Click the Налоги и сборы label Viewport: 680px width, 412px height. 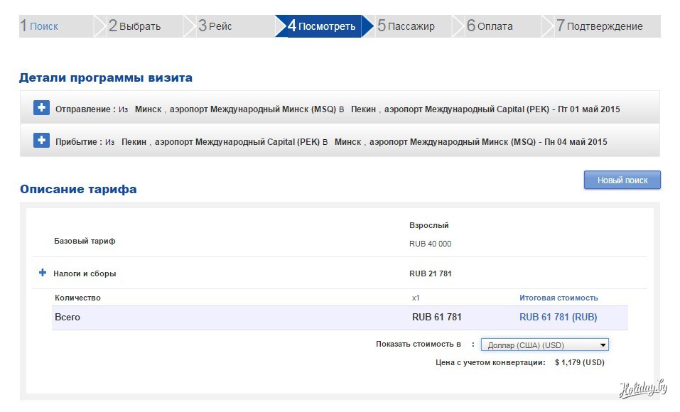pyautogui.click(x=85, y=273)
